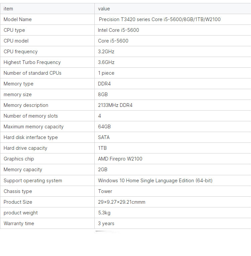Select the '2133MHz DDR4' value
Image resolution: width=251 pixels, height=256 pixels.
(115, 105)
